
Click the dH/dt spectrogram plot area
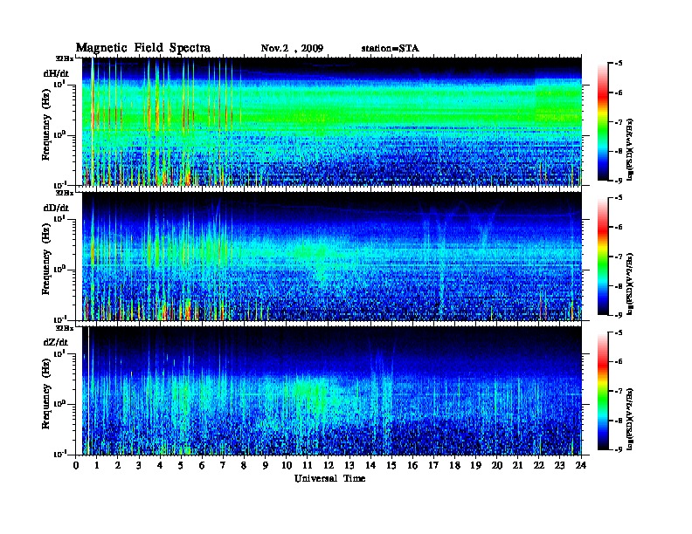tap(331, 121)
